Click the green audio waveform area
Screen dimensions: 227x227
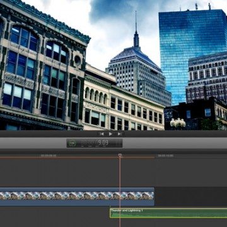point(169,214)
